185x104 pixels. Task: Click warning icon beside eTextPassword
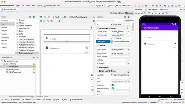coord(34,72)
